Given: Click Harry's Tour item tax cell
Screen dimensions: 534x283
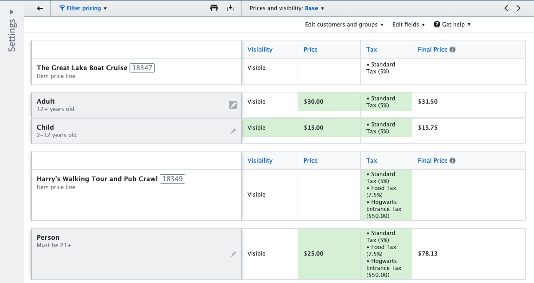Looking at the screenshot, I should [386, 195].
